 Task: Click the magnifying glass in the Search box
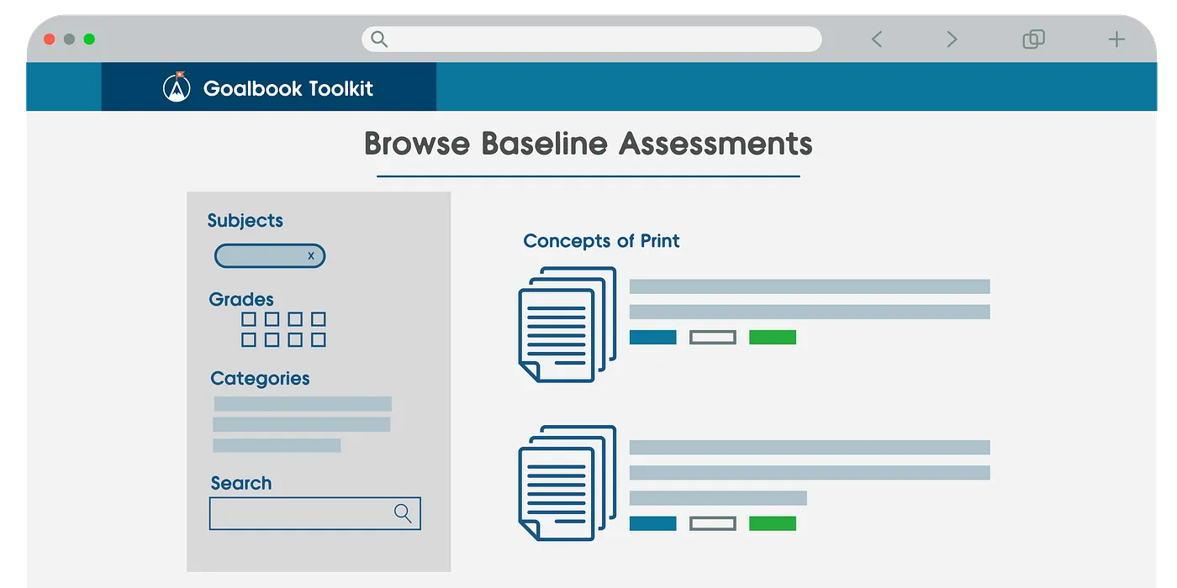click(401, 512)
